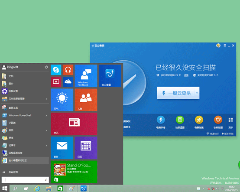240x192 pixels.
Task: Open the Store icon on taskbar
Action: coord(60,189)
